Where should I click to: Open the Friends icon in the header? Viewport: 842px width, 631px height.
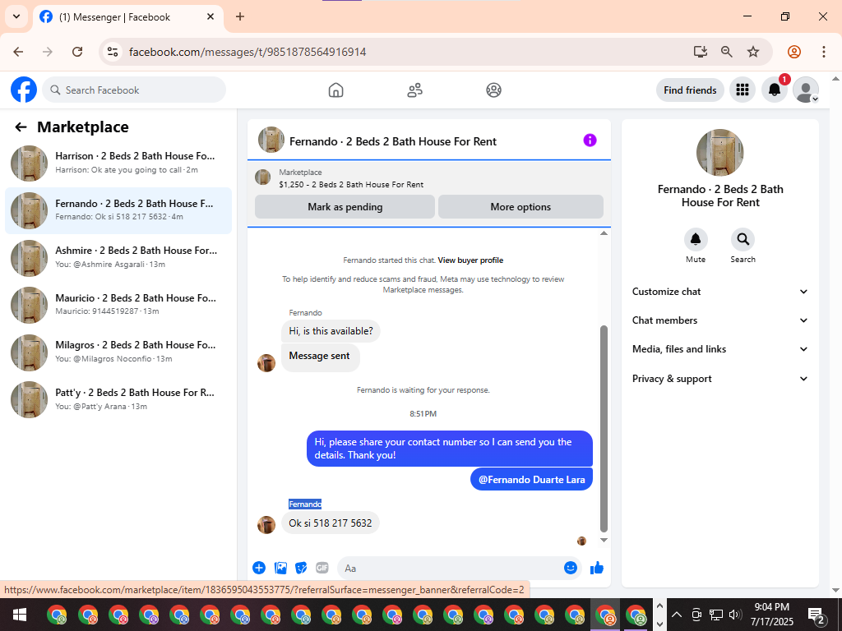click(x=414, y=90)
